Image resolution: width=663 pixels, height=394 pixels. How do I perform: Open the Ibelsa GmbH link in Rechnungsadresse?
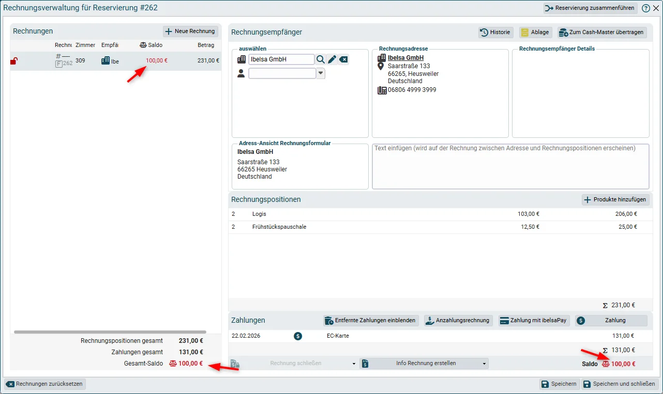point(406,58)
